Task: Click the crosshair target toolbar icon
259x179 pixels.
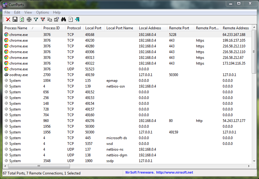Action: [x=29, y=19]
